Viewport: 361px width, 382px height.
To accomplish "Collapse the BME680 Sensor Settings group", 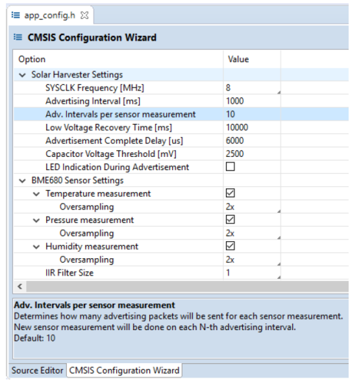I will coord(23,181).
